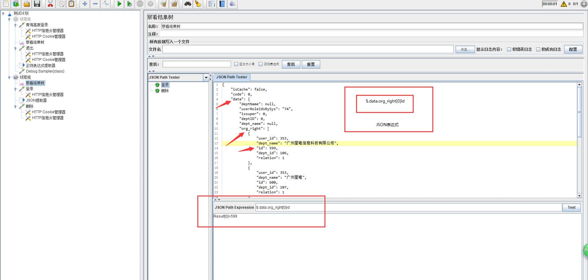588x280 pixels.
Task: Collapse the disabled 线程组 node
Action: 9,19
